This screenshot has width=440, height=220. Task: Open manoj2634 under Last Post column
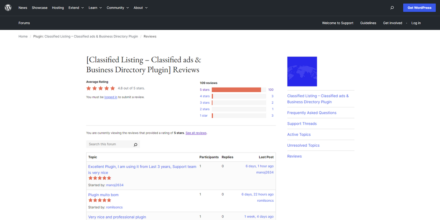[x=265, y=172]
